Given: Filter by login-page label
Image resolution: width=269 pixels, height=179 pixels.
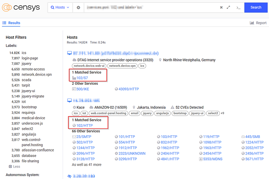Looking at the screenshot, I should pyautogui.click(x=30, y=58).
